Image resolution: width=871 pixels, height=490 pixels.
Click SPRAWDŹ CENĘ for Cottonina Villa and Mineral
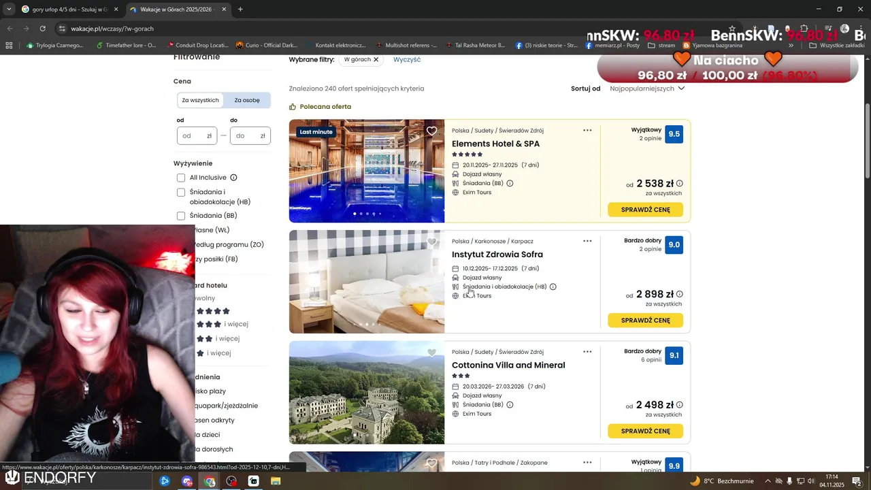tap(645, 431)
